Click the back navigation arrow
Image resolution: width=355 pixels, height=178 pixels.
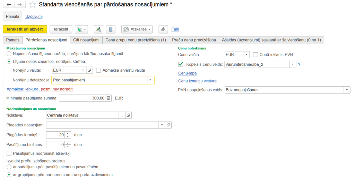pos(9,5)
